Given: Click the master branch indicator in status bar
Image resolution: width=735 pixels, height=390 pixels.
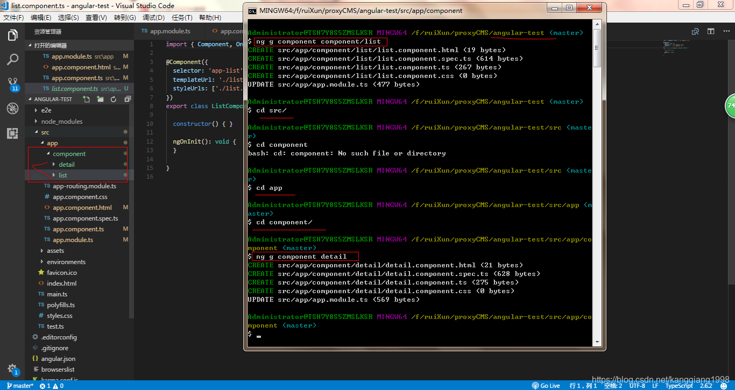Looking at the screenshot, I should (20, 386).
